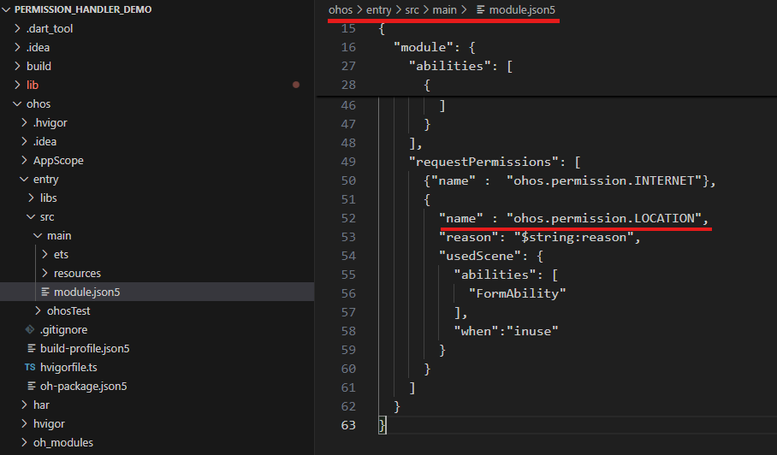Expand the .hvigor folder chevron

(x=24, y=123)
